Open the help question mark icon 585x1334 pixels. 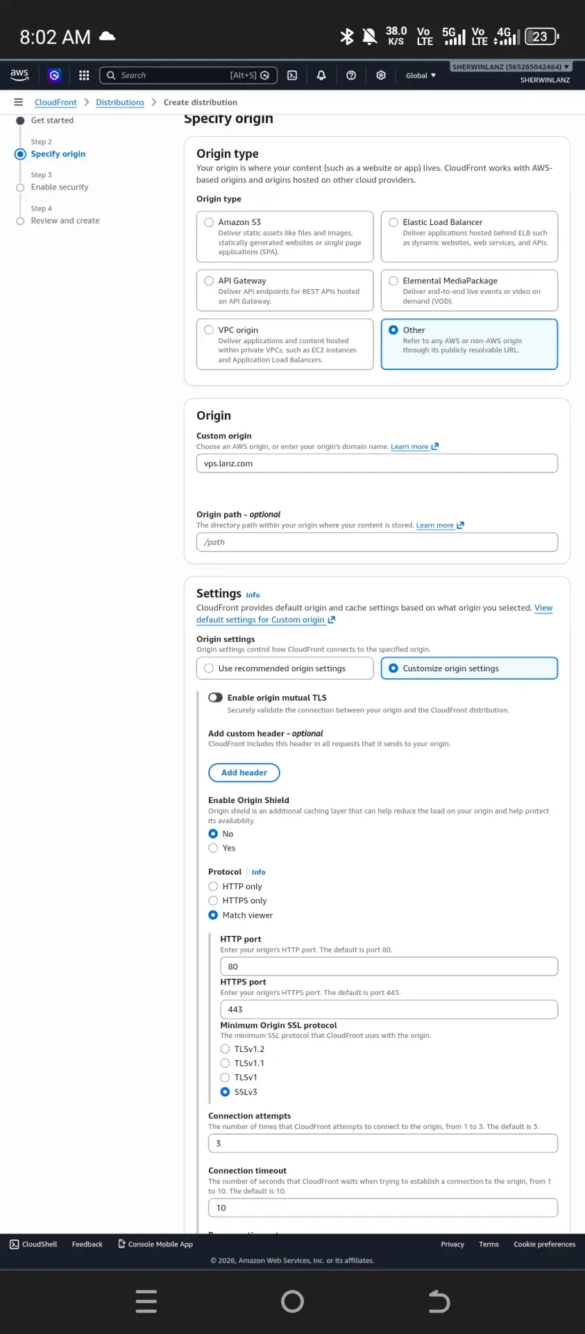point(351,75)
